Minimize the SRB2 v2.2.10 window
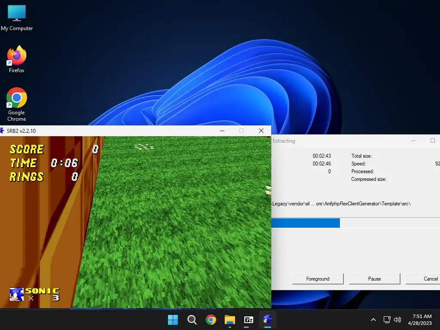 pos(222,131)
